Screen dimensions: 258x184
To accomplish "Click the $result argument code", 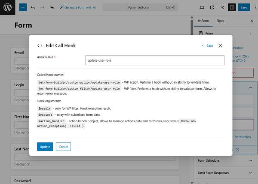I will click(44, 109).
